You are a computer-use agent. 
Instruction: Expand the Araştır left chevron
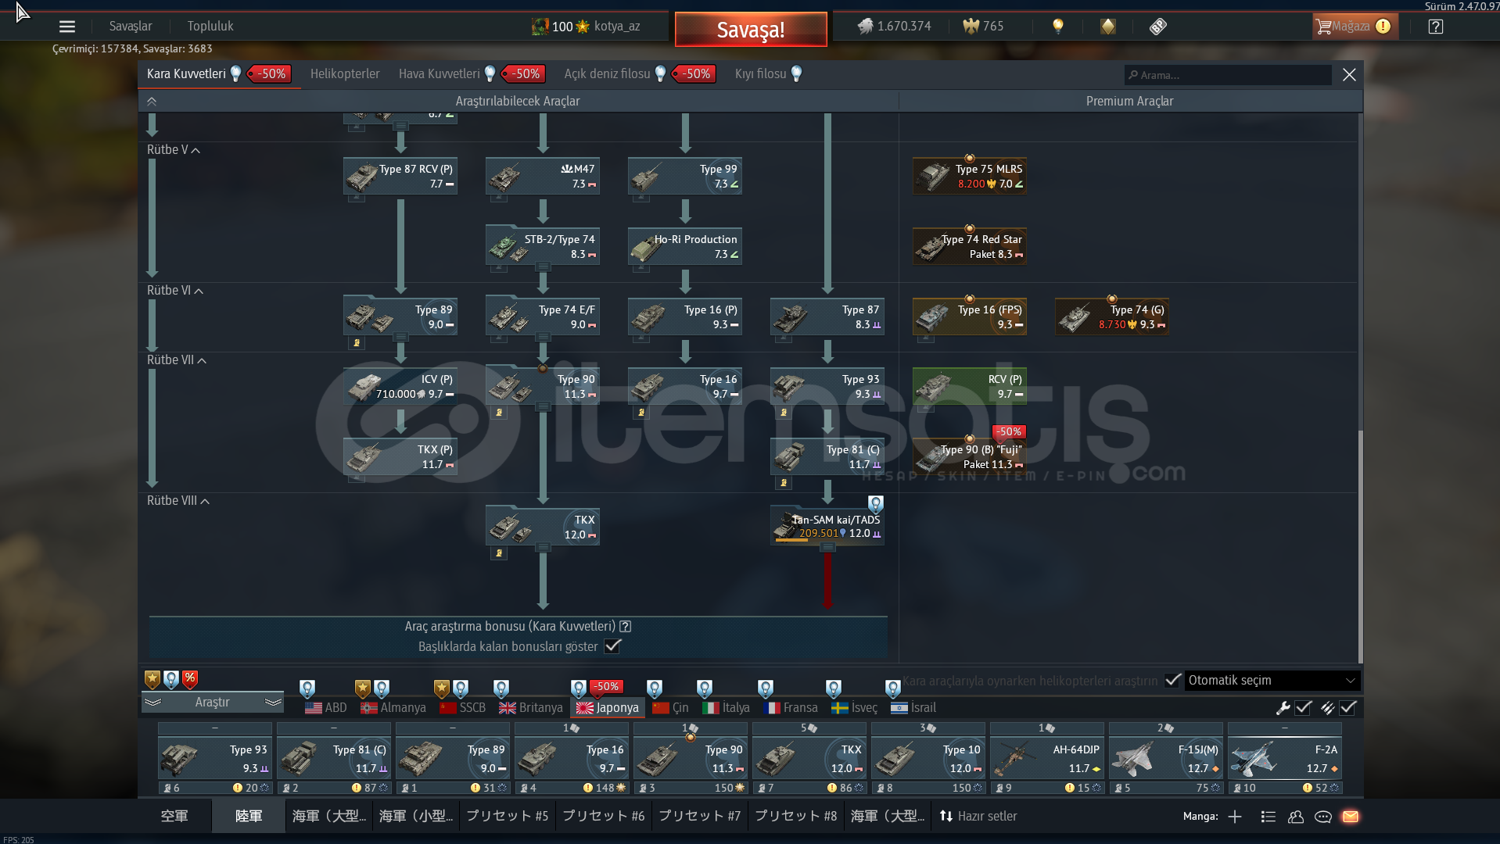[153, 703]
